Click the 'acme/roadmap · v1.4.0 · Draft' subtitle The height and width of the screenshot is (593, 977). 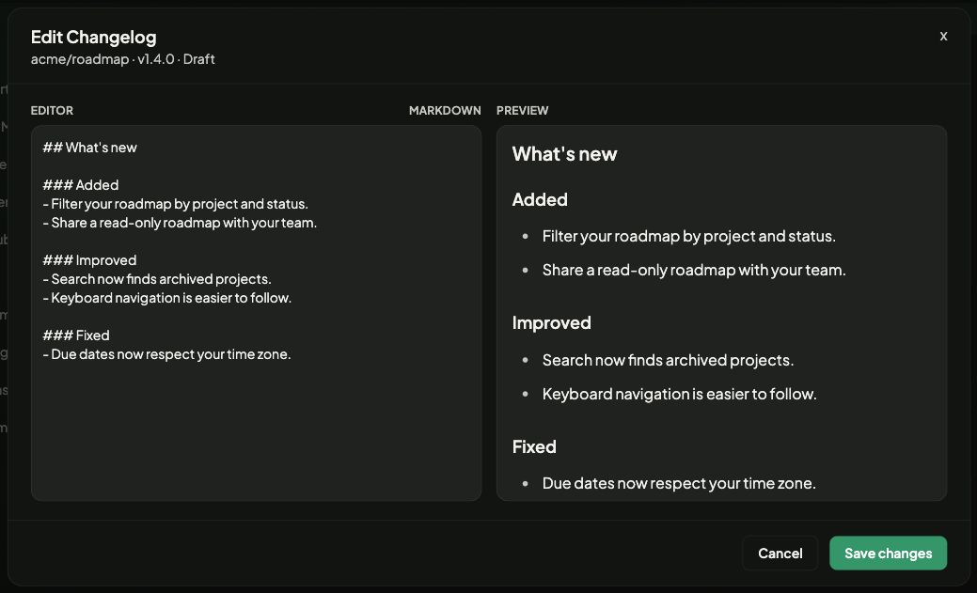[x=123, y=59]
